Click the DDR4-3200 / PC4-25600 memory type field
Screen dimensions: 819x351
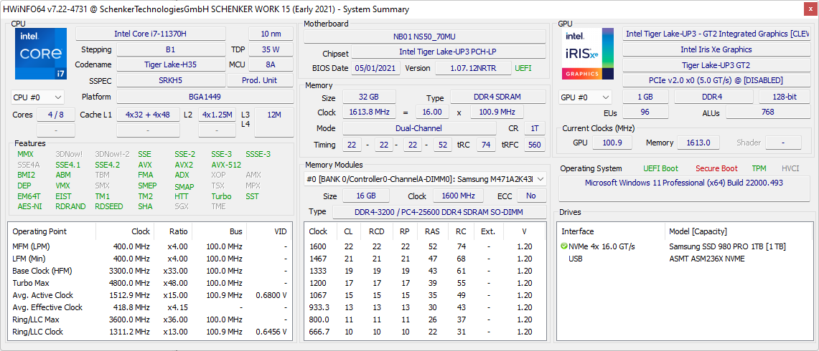(439, 212)
